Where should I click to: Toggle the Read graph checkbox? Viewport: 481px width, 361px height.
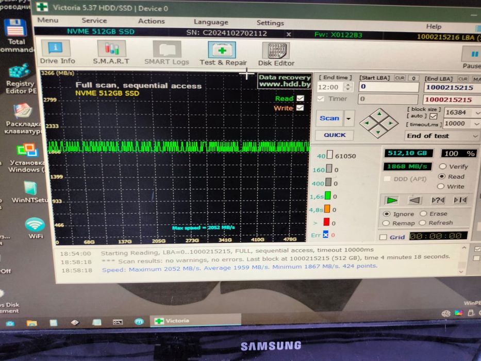click(301, 98)
